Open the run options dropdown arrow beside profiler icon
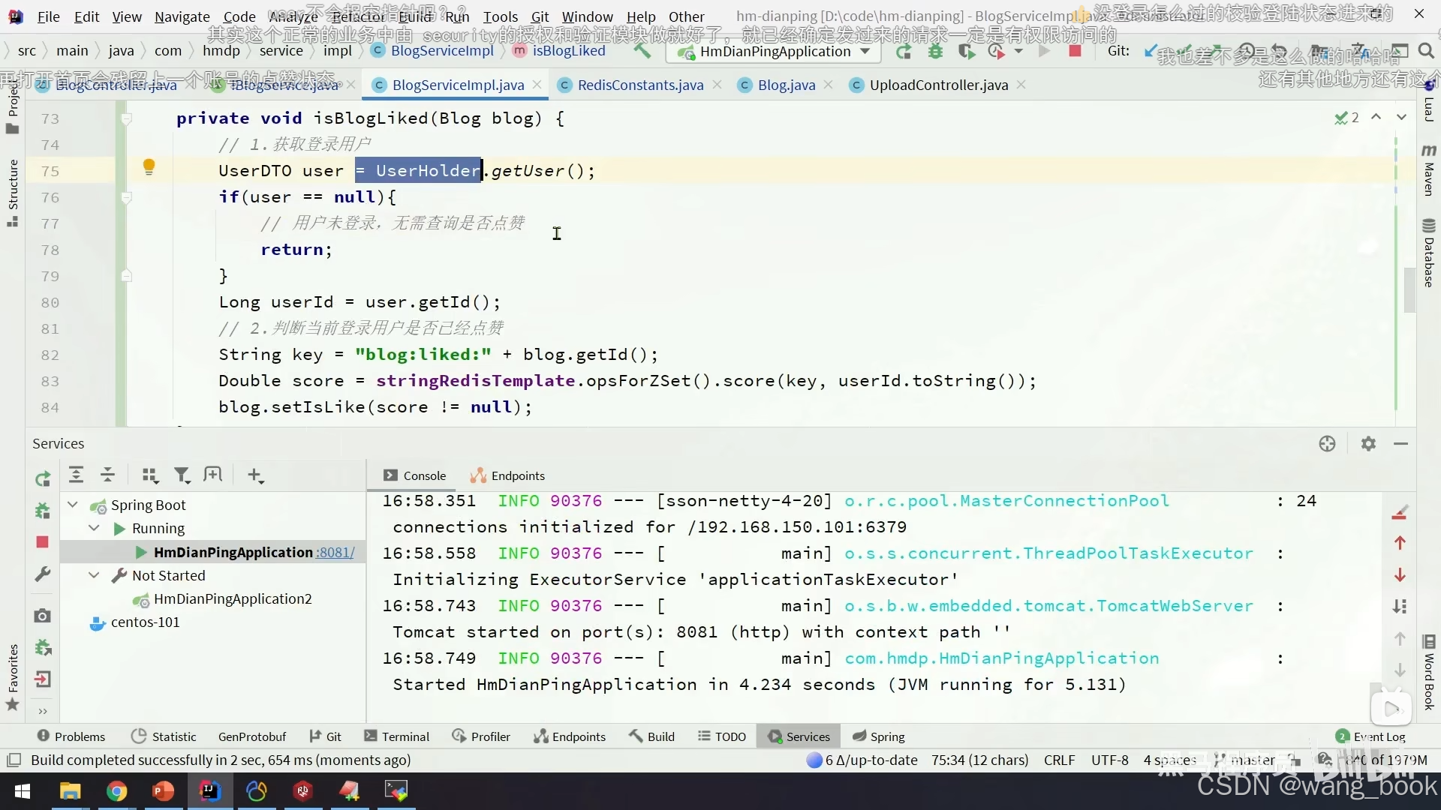Screen dimensions: 1441x810 pyautogui.click(x=1018, y=51)
